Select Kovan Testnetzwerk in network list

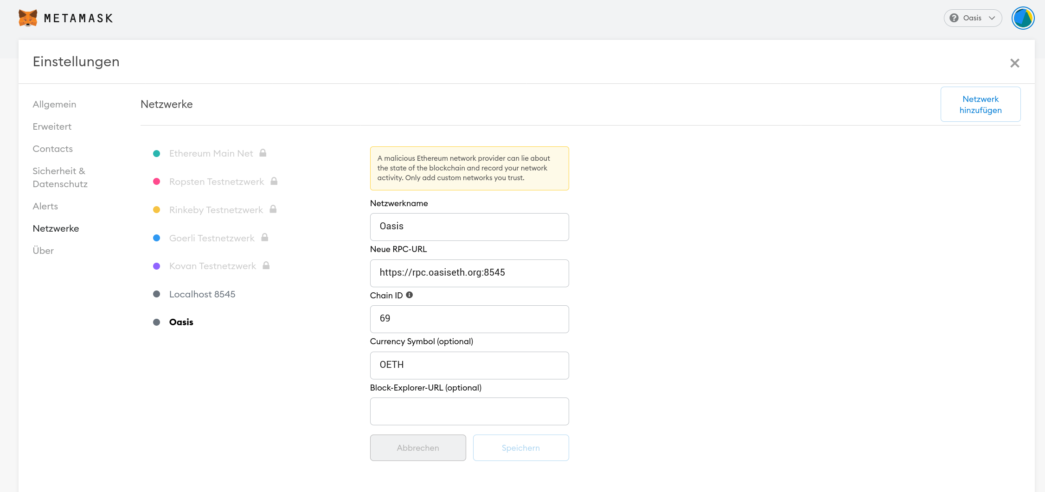[x=212, y=266]
